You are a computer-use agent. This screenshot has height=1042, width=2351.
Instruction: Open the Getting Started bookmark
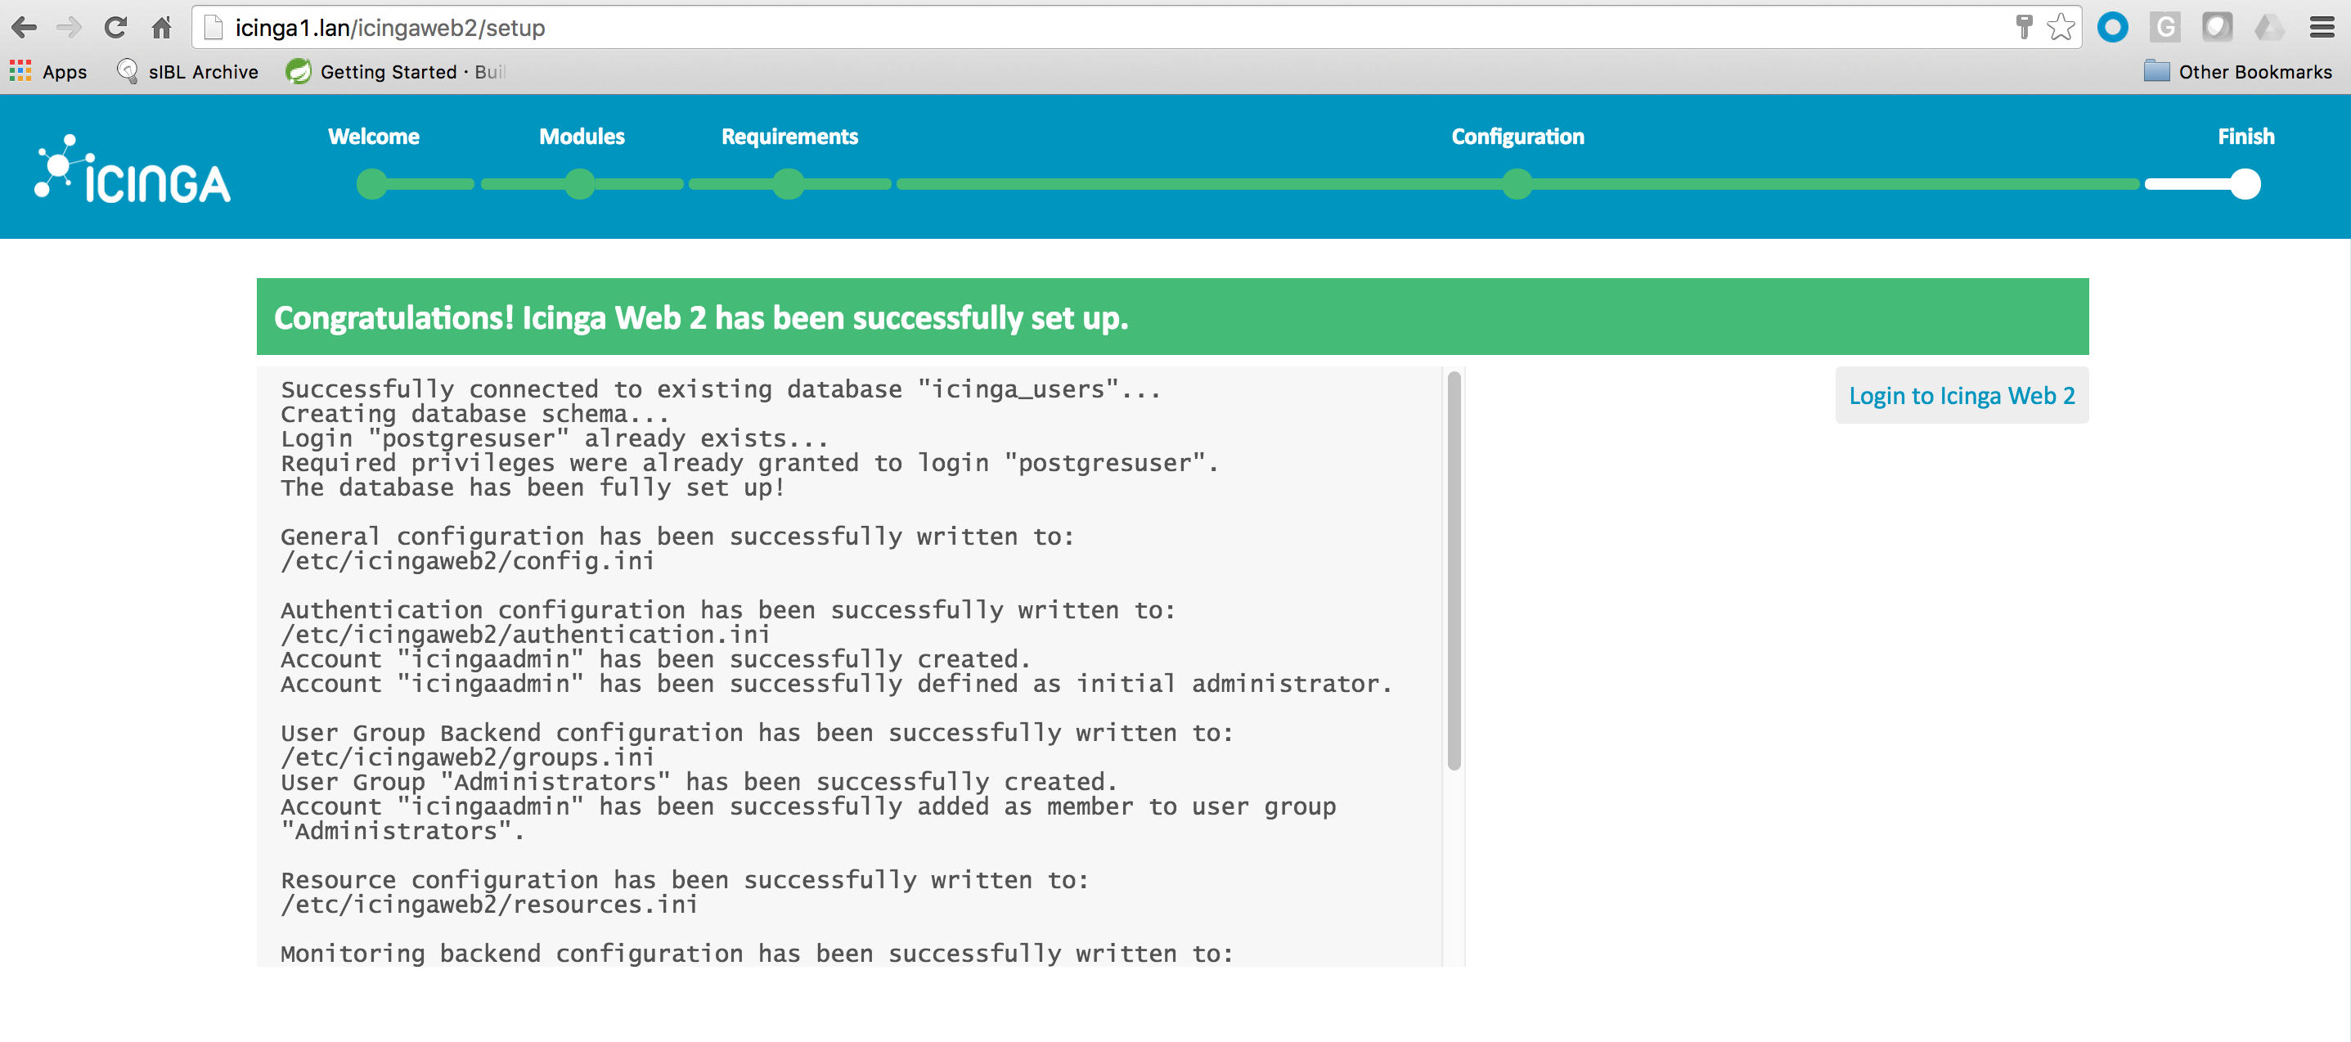(x=394, y=72)
